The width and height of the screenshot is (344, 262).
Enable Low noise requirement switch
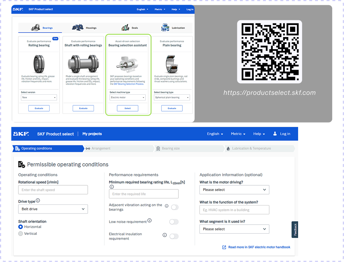tap(174, 222)
